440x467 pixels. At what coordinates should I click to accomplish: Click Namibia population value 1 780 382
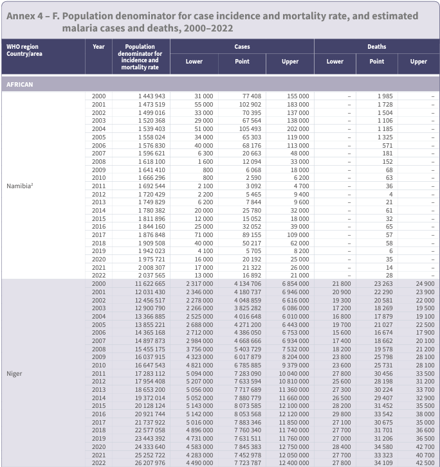[x=152, y=211]
